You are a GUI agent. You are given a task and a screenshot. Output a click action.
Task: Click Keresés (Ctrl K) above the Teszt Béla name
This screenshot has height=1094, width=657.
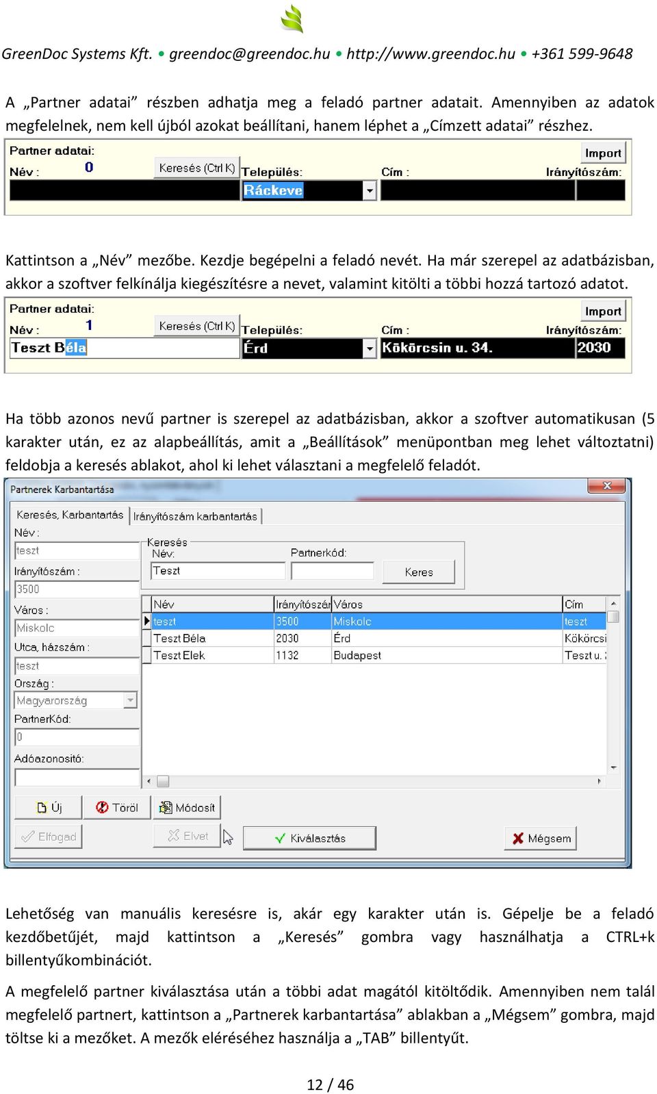click(x=197, y=326)
